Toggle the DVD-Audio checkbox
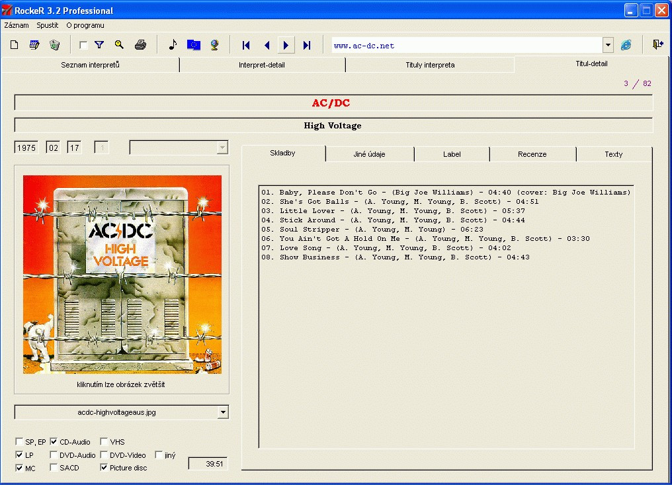672x485 pixels. point(54,455)
